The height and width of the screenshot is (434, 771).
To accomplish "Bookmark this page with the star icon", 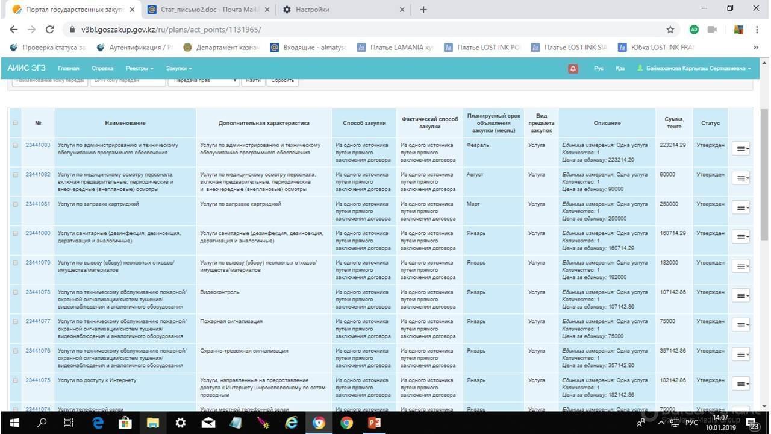I will 670,30.
